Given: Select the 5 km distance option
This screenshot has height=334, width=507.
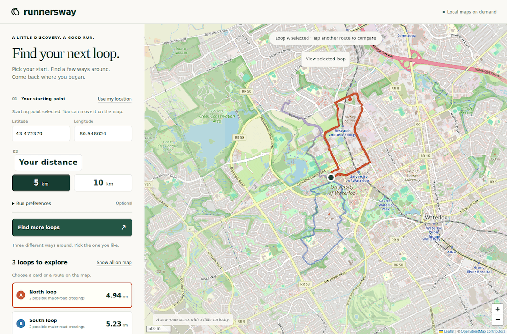Looking at the screenshot, I should coord(41,183).
